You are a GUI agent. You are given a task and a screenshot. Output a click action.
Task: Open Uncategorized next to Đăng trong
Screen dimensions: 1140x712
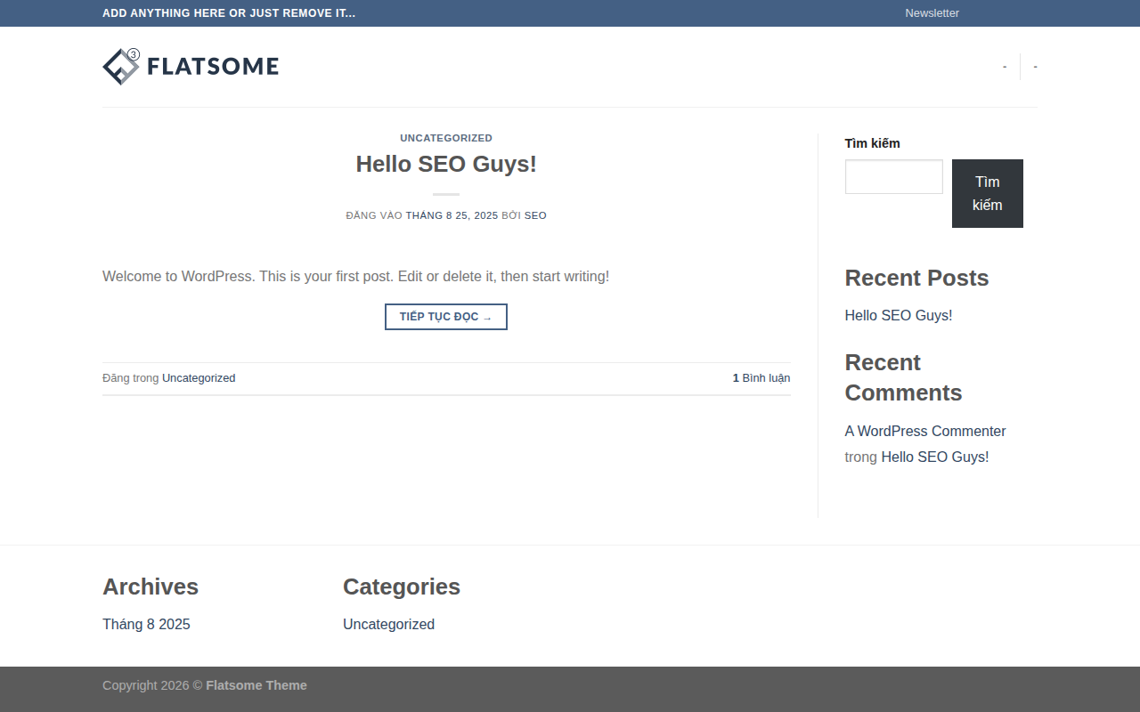[x=199, y=378]
